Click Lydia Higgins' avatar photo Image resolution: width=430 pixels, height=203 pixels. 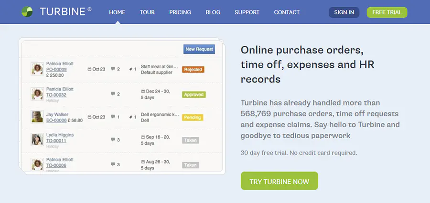(x=37, y=140)
